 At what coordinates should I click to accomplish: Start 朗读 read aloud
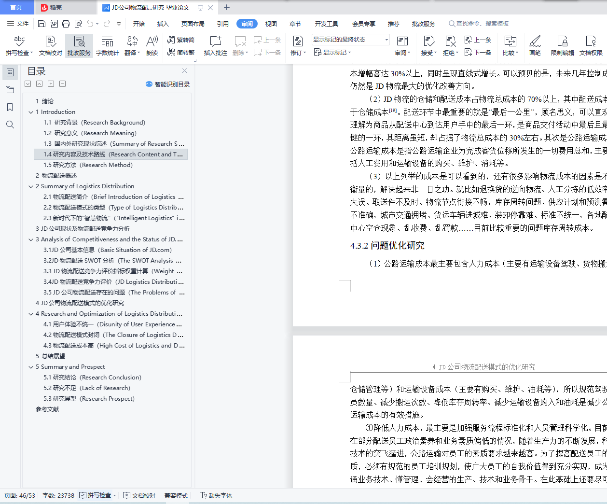(152, 46)
